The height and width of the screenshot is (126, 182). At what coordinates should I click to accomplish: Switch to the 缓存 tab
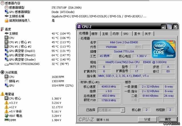[94, 34]
